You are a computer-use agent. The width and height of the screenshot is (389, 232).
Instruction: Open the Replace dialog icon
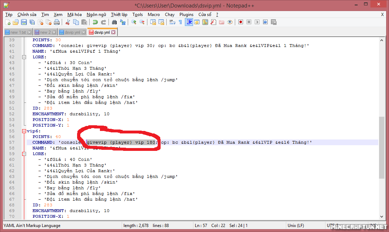123,22
